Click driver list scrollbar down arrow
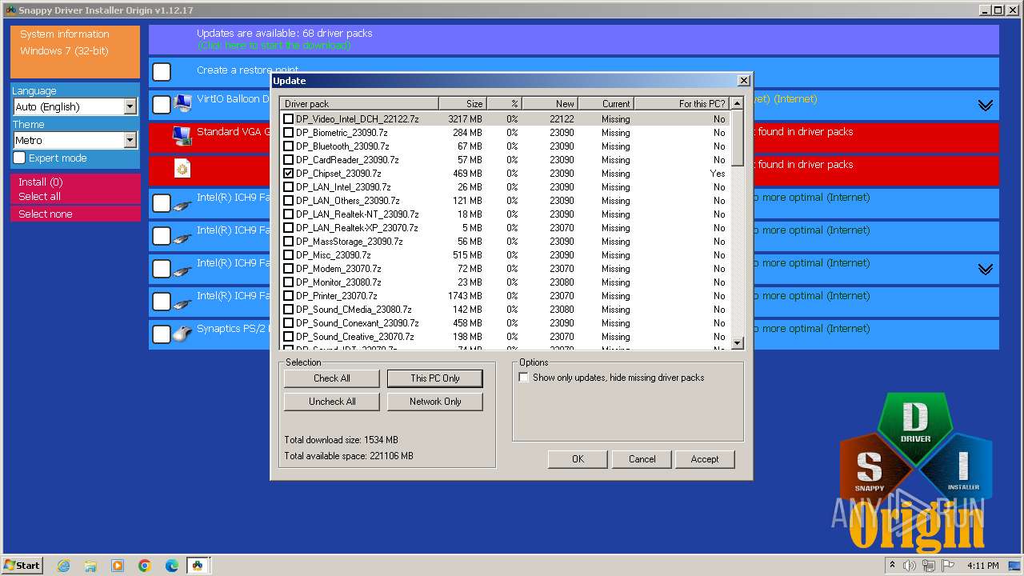The width and height of the screenshot is (1024, 576). 738,343
